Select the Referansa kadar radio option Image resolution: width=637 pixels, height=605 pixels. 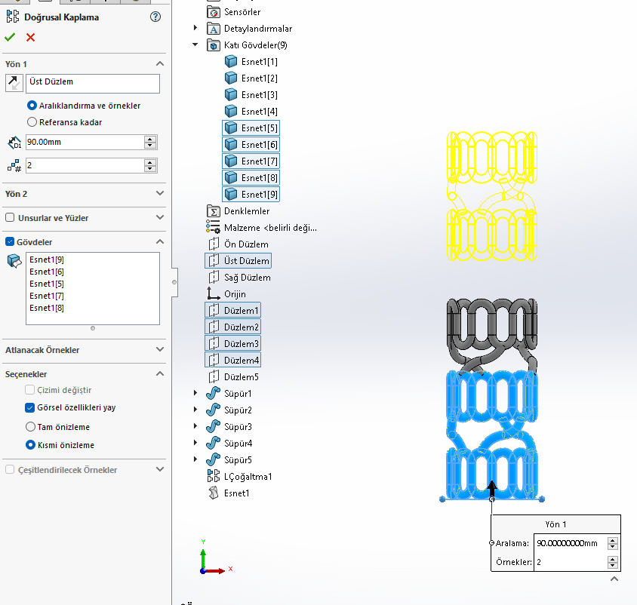(x=32, y=122)
